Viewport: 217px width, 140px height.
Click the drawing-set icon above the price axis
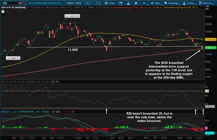click(207, 8)
